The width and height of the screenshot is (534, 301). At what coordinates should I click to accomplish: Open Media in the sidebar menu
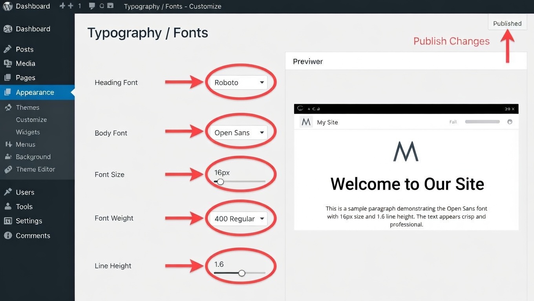pos(26,63)
